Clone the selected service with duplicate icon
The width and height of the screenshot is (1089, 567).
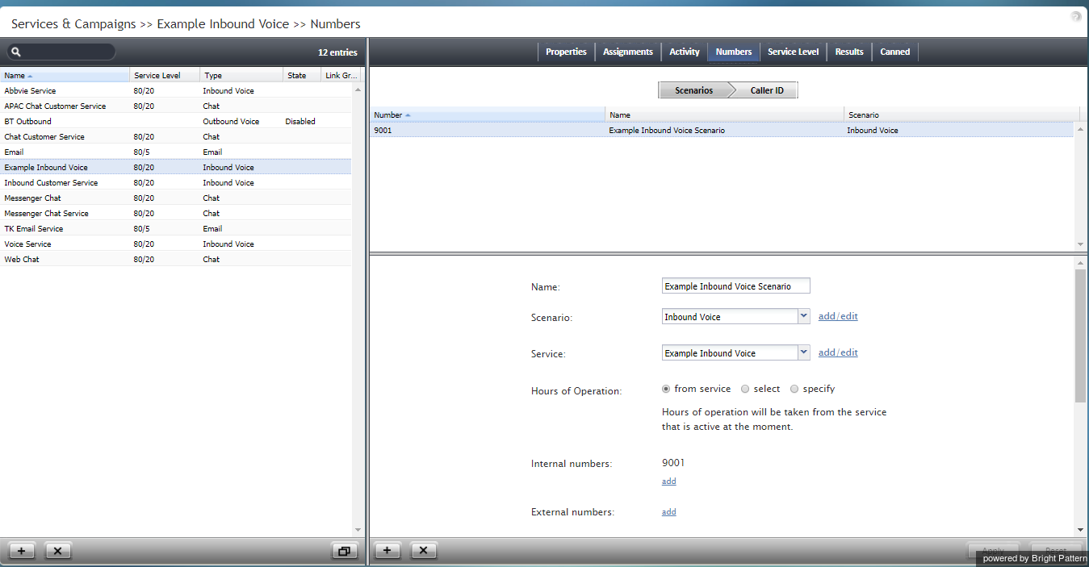pyautogui.click(x=345, y=551)
